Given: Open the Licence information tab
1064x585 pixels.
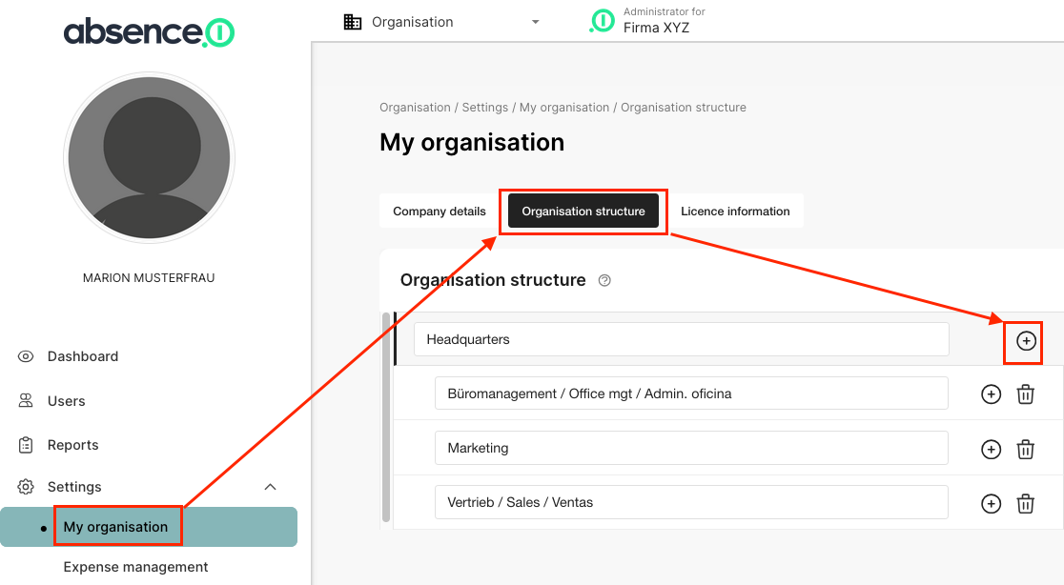Looking at the screenshot, I should pos(735,212).
